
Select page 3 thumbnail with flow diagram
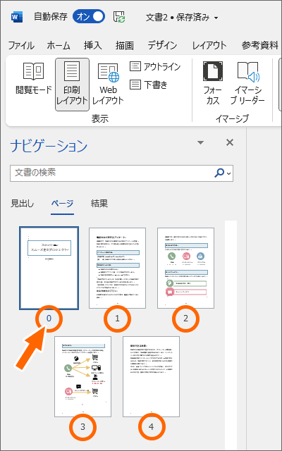(x=83, y=376)
